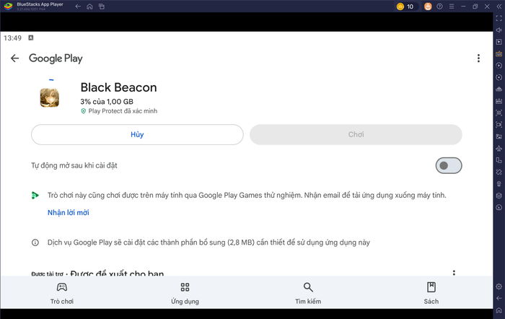Click the Google Play Games green icon
Viewport: 505px width, 319px height.
pos(35,195)
